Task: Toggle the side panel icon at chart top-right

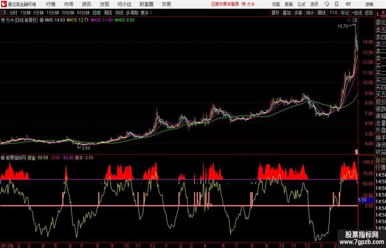Action: [x=355, y=20]
